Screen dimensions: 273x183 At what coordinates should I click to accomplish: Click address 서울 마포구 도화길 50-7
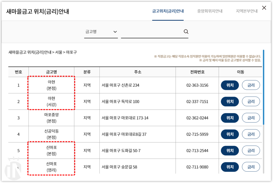tap(121, 151)
